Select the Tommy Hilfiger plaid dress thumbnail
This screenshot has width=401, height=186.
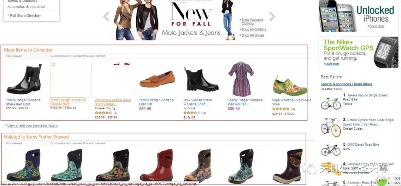click(x=241, y=79)
